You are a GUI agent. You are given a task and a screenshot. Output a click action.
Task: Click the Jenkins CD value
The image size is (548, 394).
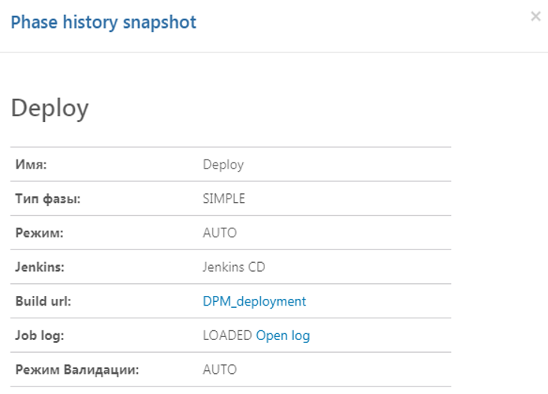[x=234, y=267]
